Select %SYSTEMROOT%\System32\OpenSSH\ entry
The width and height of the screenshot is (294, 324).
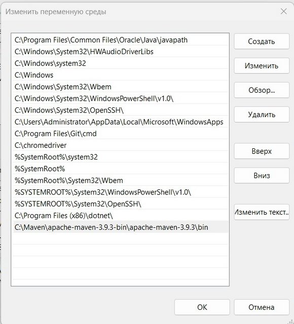click(x=120, y=204)
